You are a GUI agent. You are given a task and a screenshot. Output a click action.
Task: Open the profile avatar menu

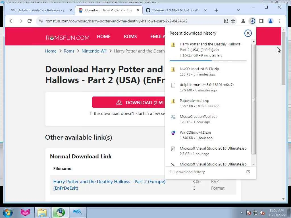click(x=271, y=21)
